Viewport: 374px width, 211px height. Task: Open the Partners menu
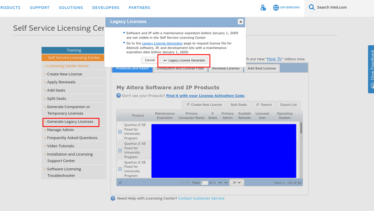tap(140, 7)
